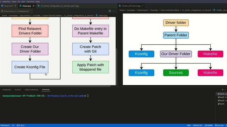
Task: Select the fourth bash terminal in list
Action: [222, 104]
